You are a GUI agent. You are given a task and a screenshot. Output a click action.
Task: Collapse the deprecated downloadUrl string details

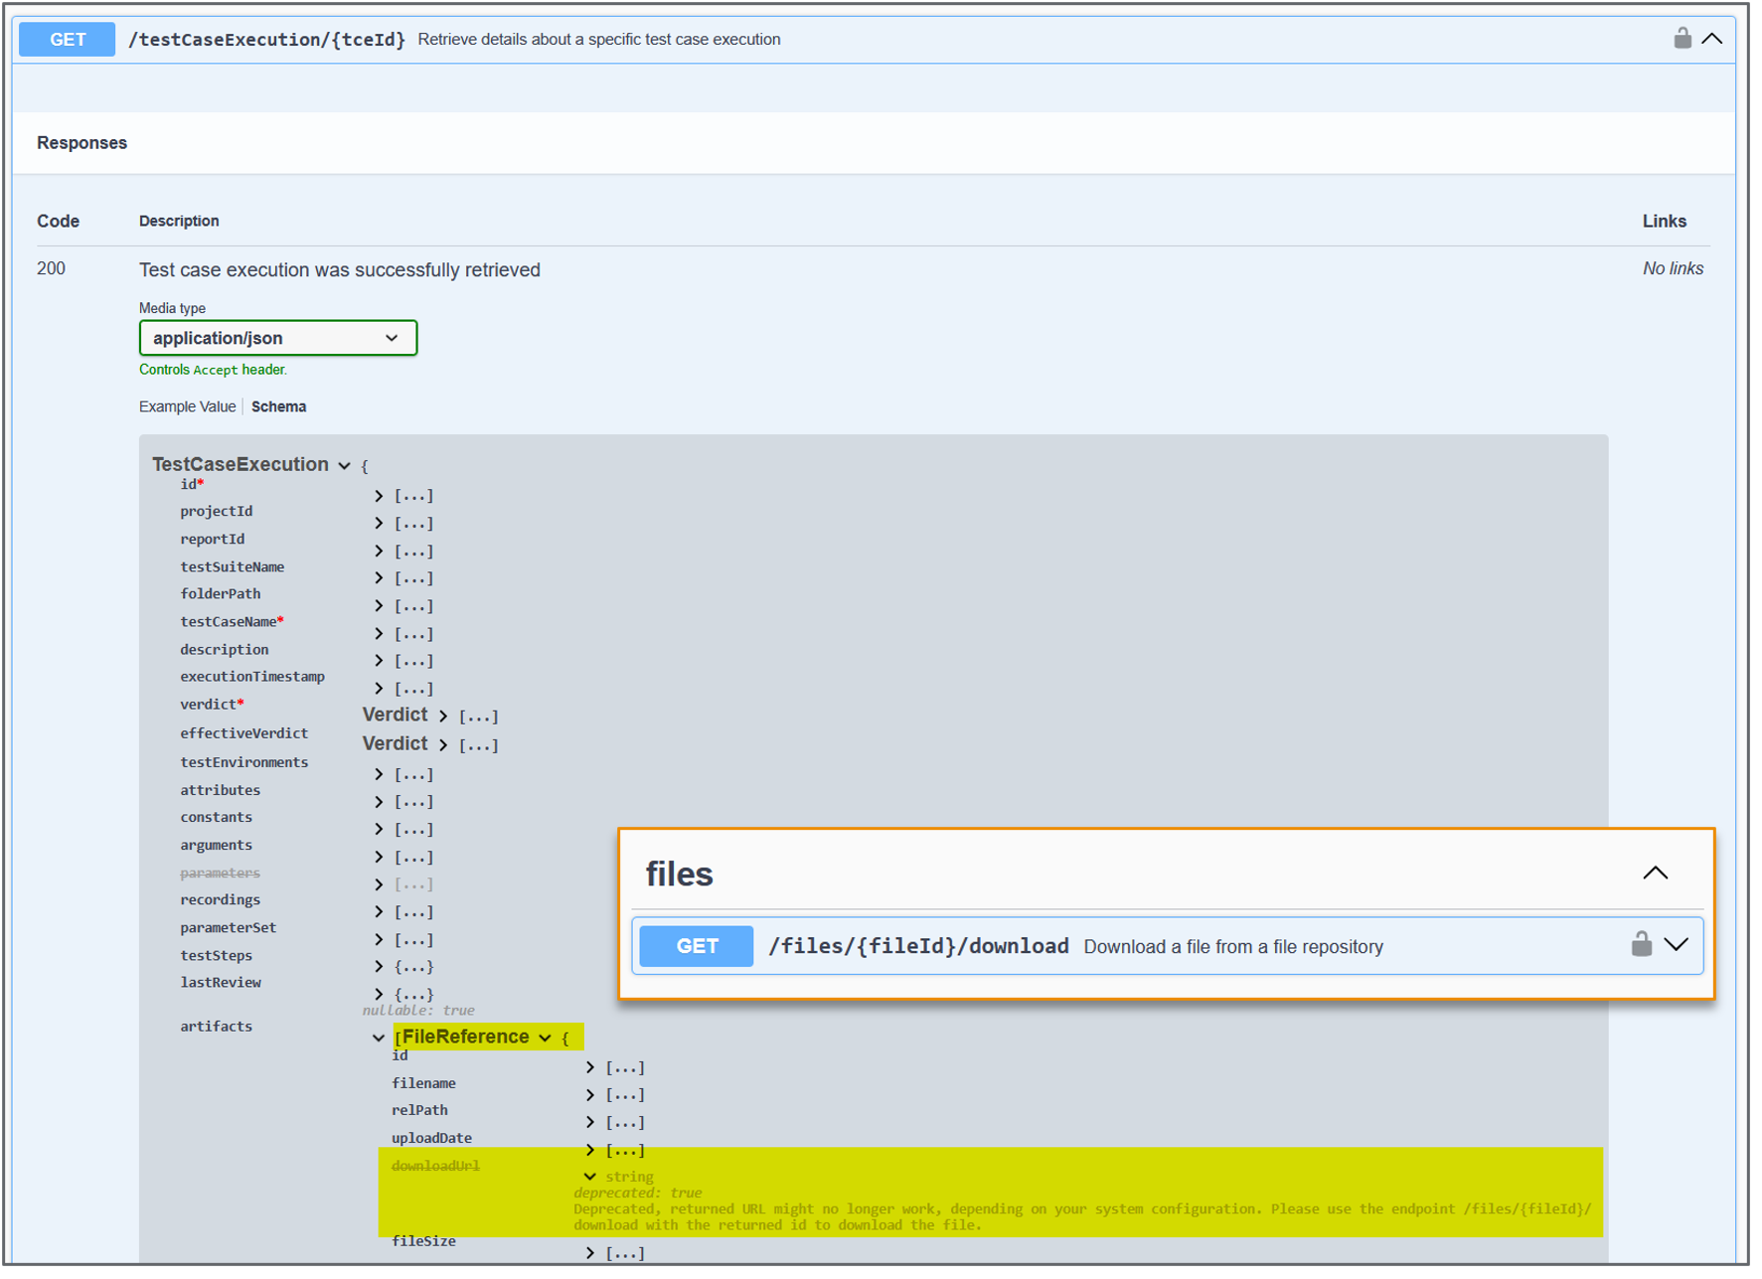tap(589, 1176)
